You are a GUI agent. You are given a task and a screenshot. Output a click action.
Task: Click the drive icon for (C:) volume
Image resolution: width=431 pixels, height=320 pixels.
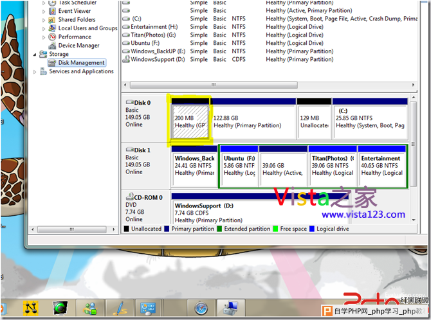126,19
